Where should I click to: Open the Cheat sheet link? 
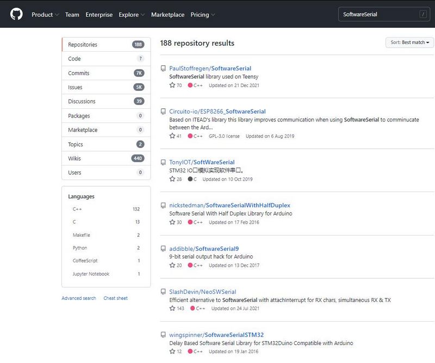[115, 298]
